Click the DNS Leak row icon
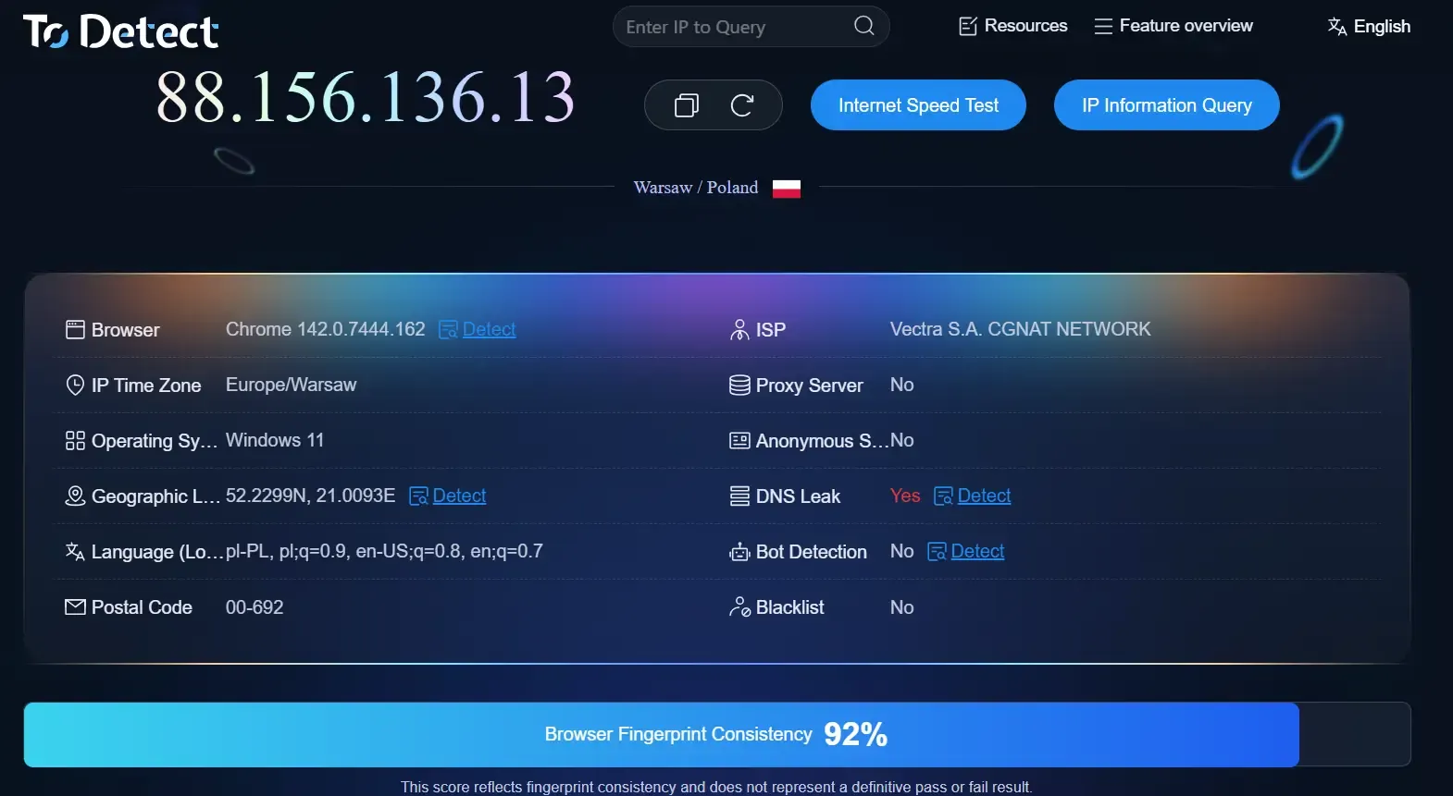 pyautogui.click(x=739, y=496)
